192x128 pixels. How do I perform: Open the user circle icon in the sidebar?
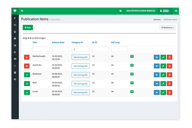click(15, 32)
